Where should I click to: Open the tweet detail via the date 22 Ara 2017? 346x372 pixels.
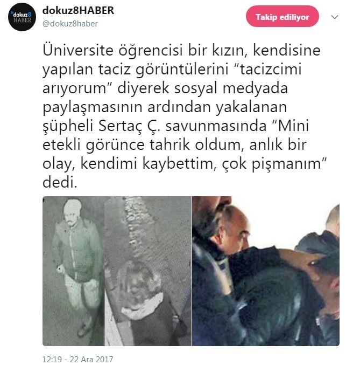91,359
